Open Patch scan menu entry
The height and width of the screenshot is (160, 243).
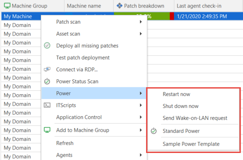point(94,22)
